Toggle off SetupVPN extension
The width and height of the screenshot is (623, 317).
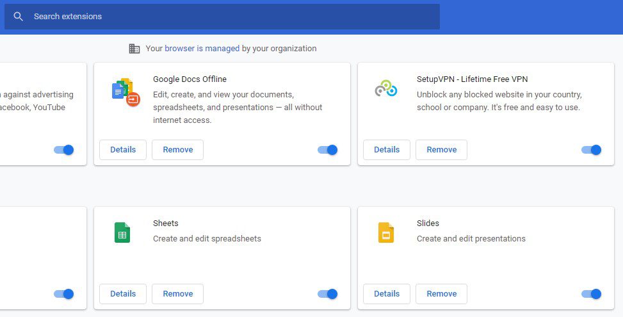(x=591, y=150)
